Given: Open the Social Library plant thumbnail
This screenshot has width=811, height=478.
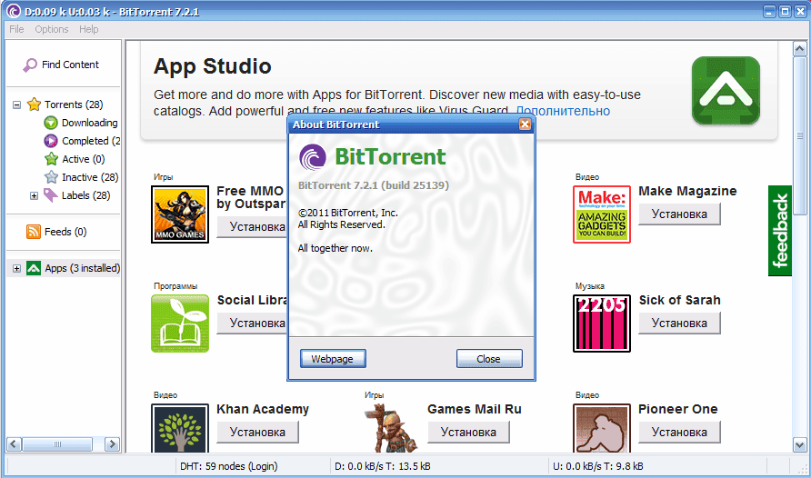Looking at the screenshot, I should (x=180, y=324).
